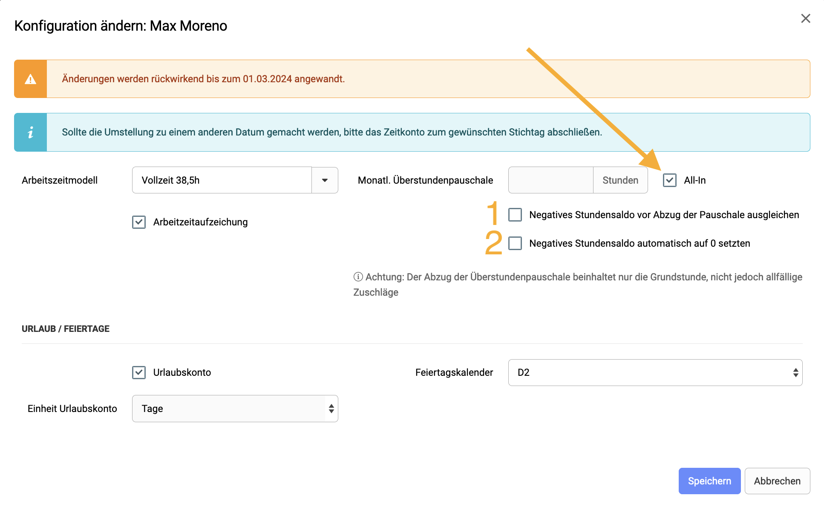Save changes with Speichern button
Viewport: 824px width, 507px height.
tap(709, 481)
